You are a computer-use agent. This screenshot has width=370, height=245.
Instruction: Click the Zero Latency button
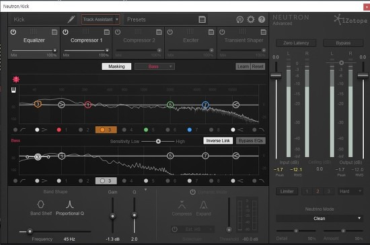point(296,43)
